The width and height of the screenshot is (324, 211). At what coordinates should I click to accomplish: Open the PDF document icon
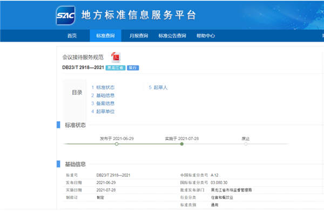[116, 57]
